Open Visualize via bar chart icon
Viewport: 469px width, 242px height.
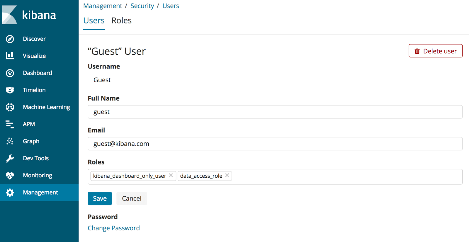(x=10, y=56)
